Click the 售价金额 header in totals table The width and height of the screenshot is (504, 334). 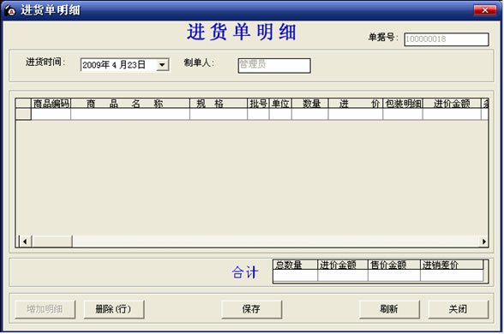click(x=394, y=265)
